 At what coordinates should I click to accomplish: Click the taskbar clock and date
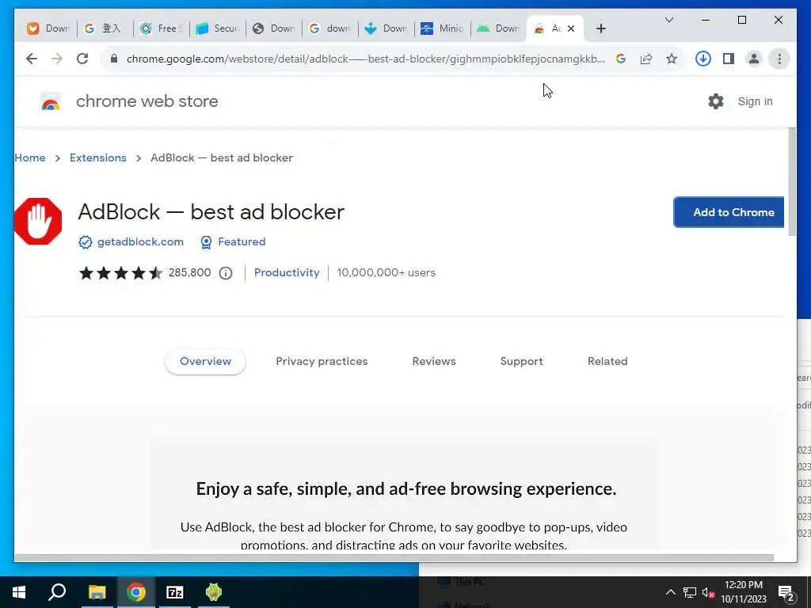pyautogui.click(x=744, y=592)
